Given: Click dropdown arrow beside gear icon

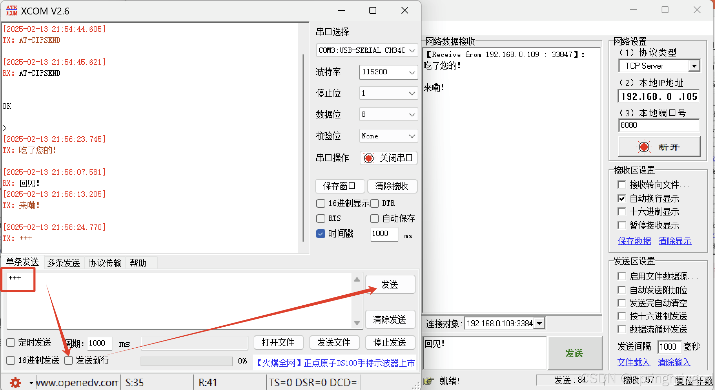Looking at the screenshot, I should 31,383.
